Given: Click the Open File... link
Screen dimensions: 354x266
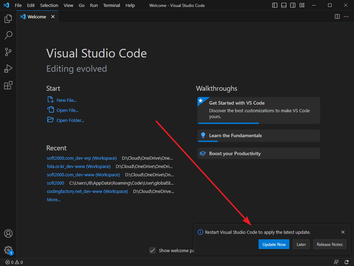Looking at the screenshot, I should click(x=67, y=110).
